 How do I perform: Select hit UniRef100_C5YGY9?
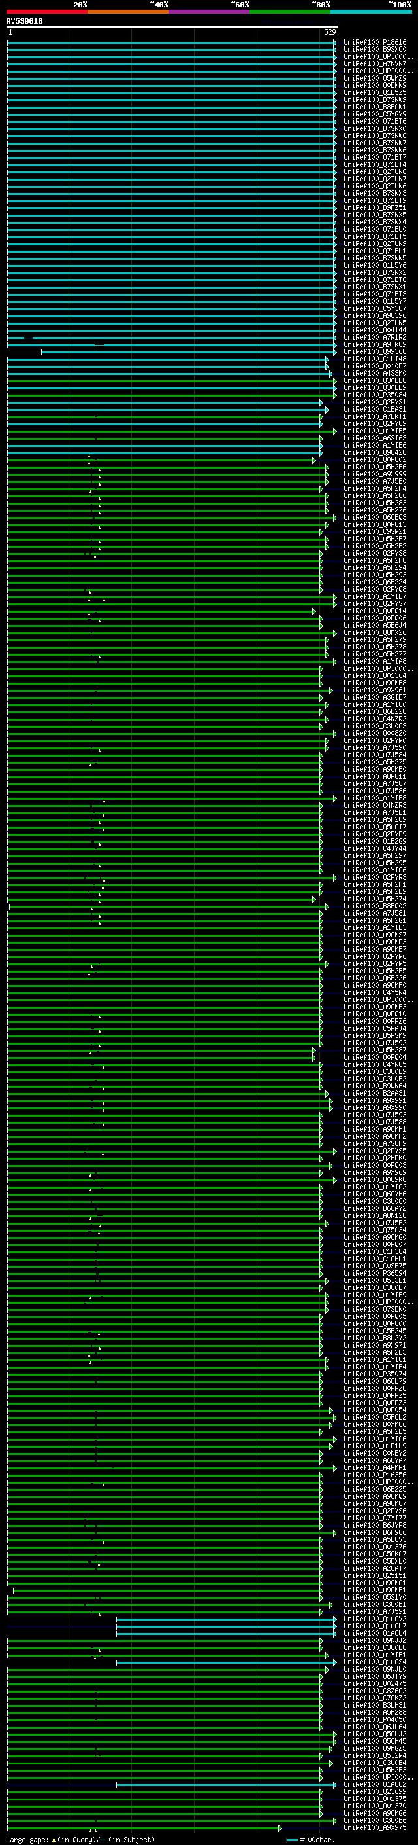pos(374,114)
